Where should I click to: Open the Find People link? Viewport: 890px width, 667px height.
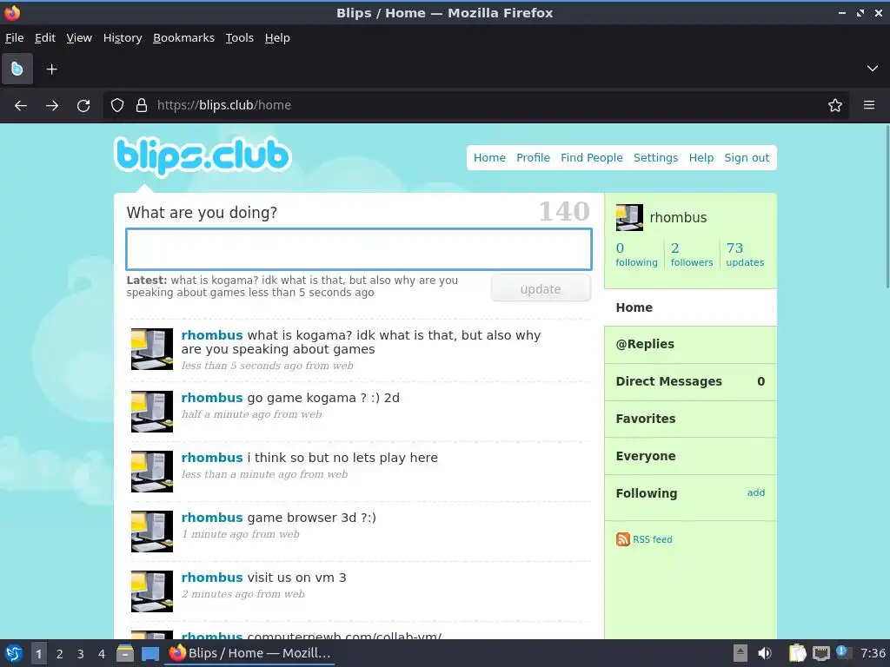tap(591, 158)
